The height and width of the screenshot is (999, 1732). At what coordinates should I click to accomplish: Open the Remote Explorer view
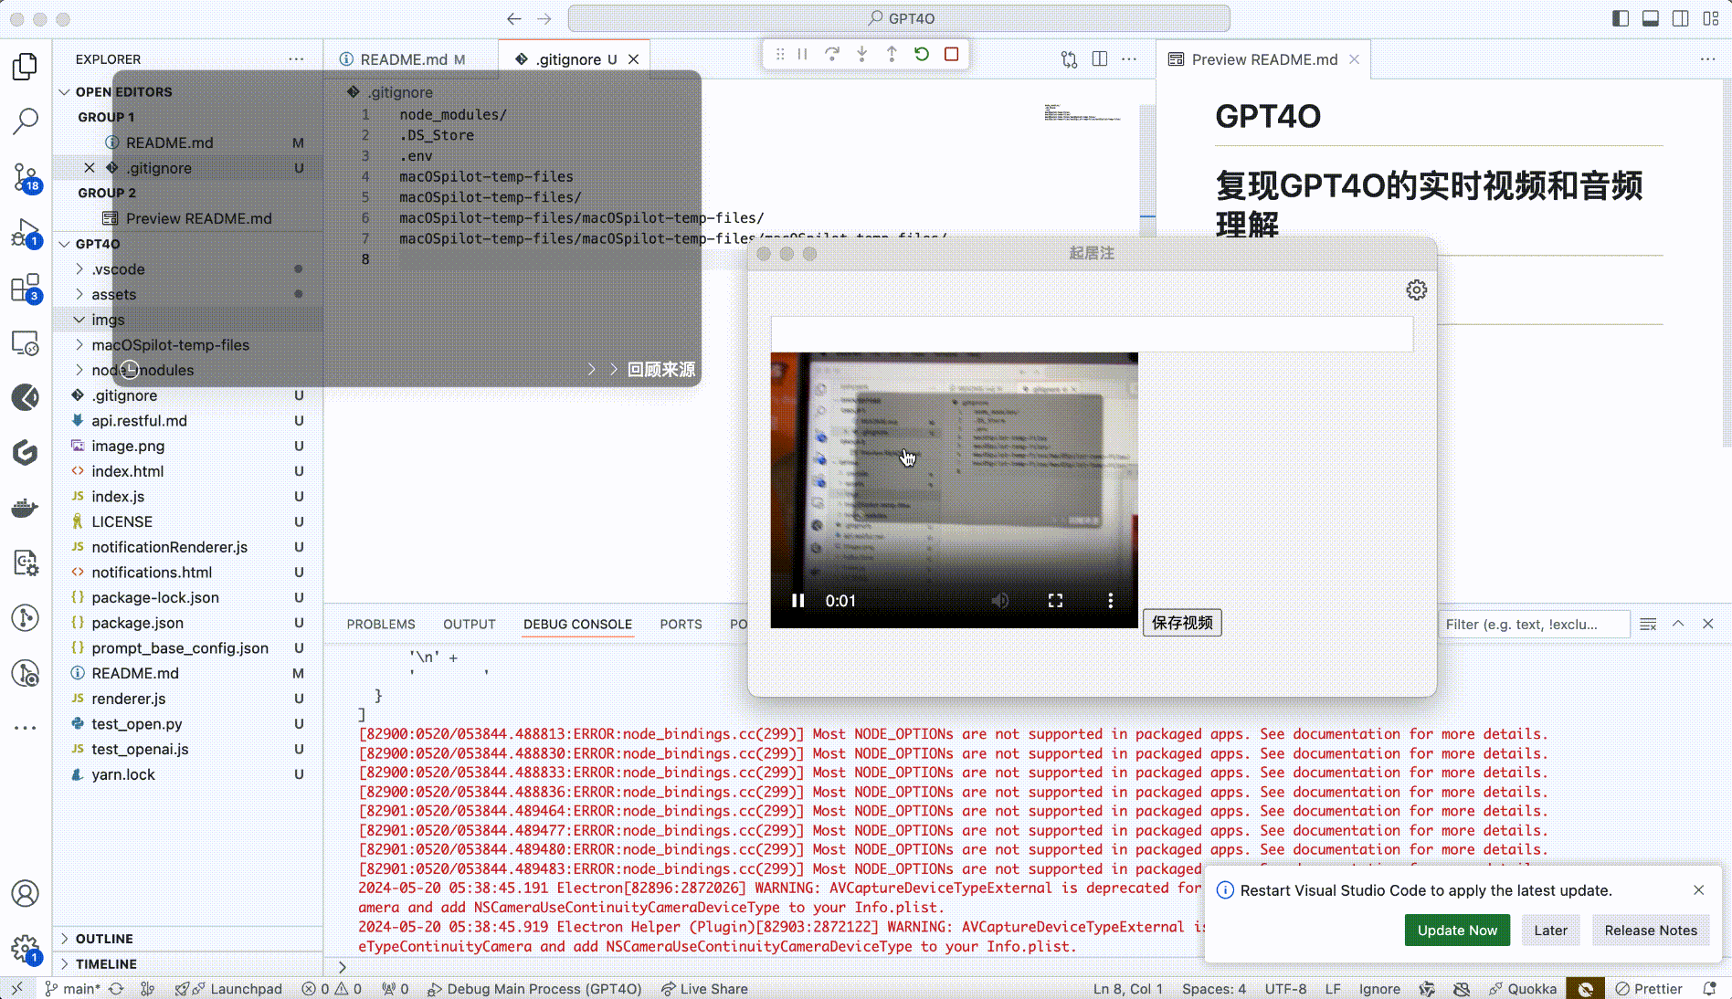click(x=26, y=343)
